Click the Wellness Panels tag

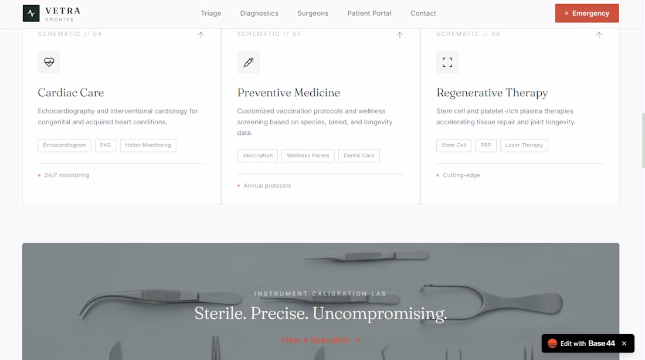click(x=308, y=155)
